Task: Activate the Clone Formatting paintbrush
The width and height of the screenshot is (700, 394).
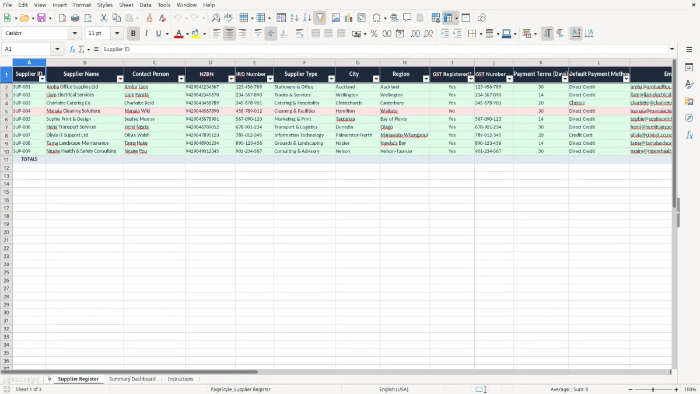Action: (150, 18)
